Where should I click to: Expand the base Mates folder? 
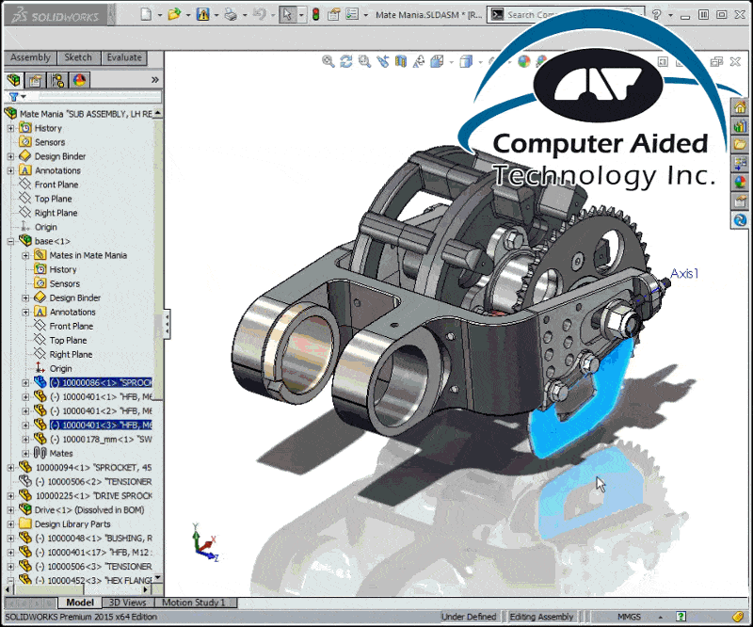click(x=25, y=454)
